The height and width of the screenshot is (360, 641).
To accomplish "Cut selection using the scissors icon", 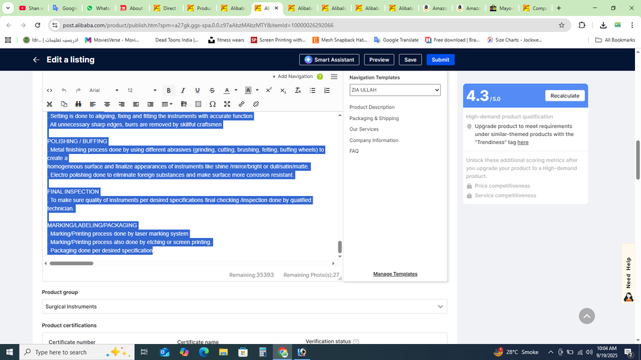I will point(49,104).
